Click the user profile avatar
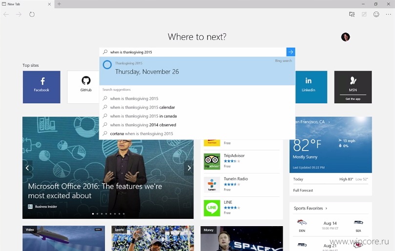 coord(345,37)
